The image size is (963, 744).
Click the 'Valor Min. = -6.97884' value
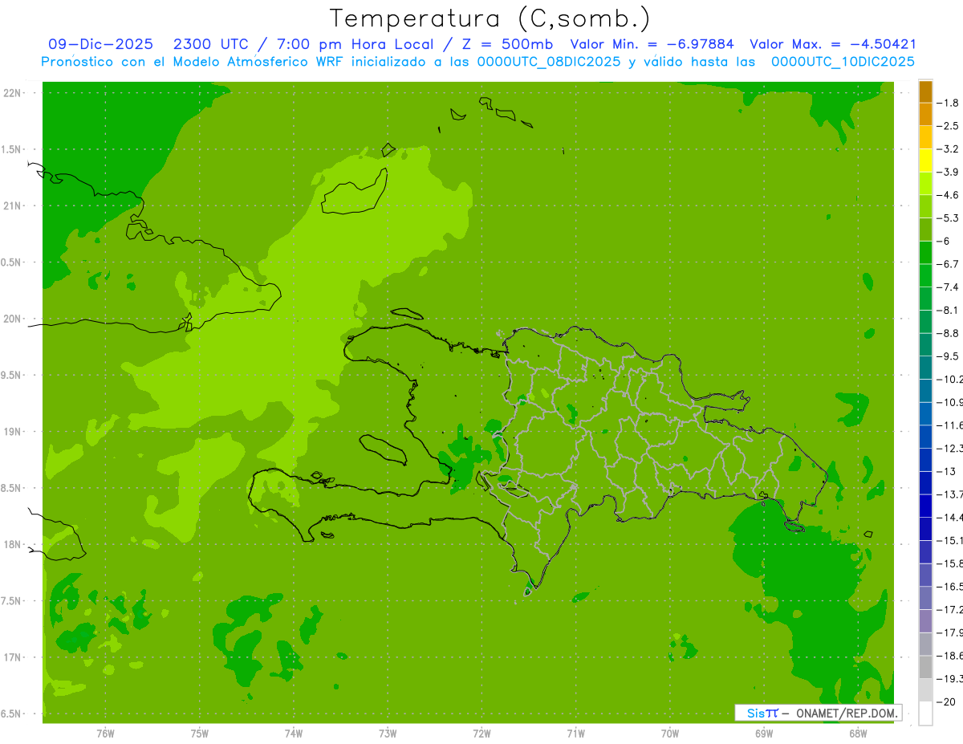pyautogui.click(x=652, y=44)
